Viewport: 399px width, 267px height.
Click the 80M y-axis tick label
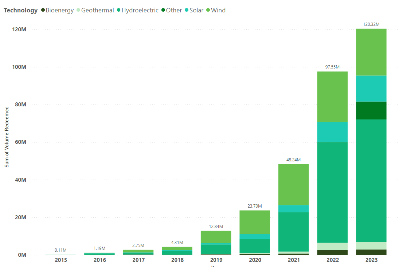pos(21,105)
